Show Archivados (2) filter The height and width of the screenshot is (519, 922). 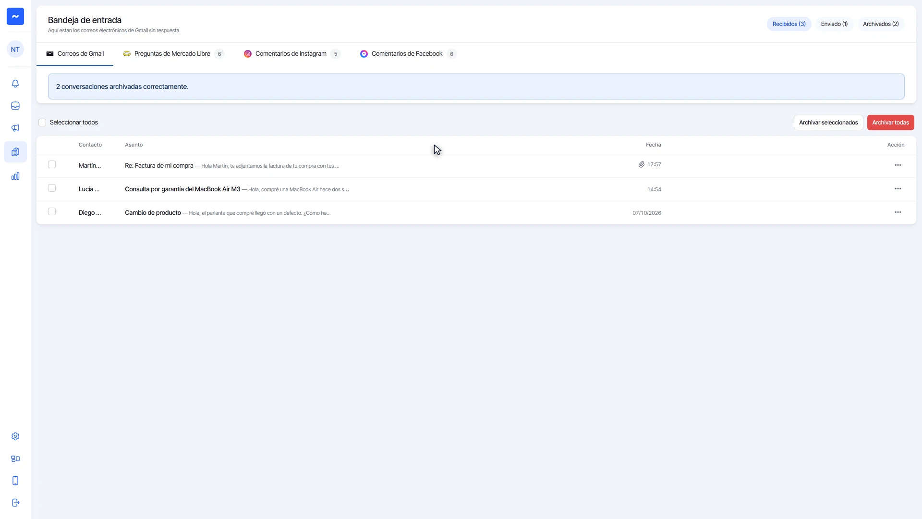(x=881, y=24)
